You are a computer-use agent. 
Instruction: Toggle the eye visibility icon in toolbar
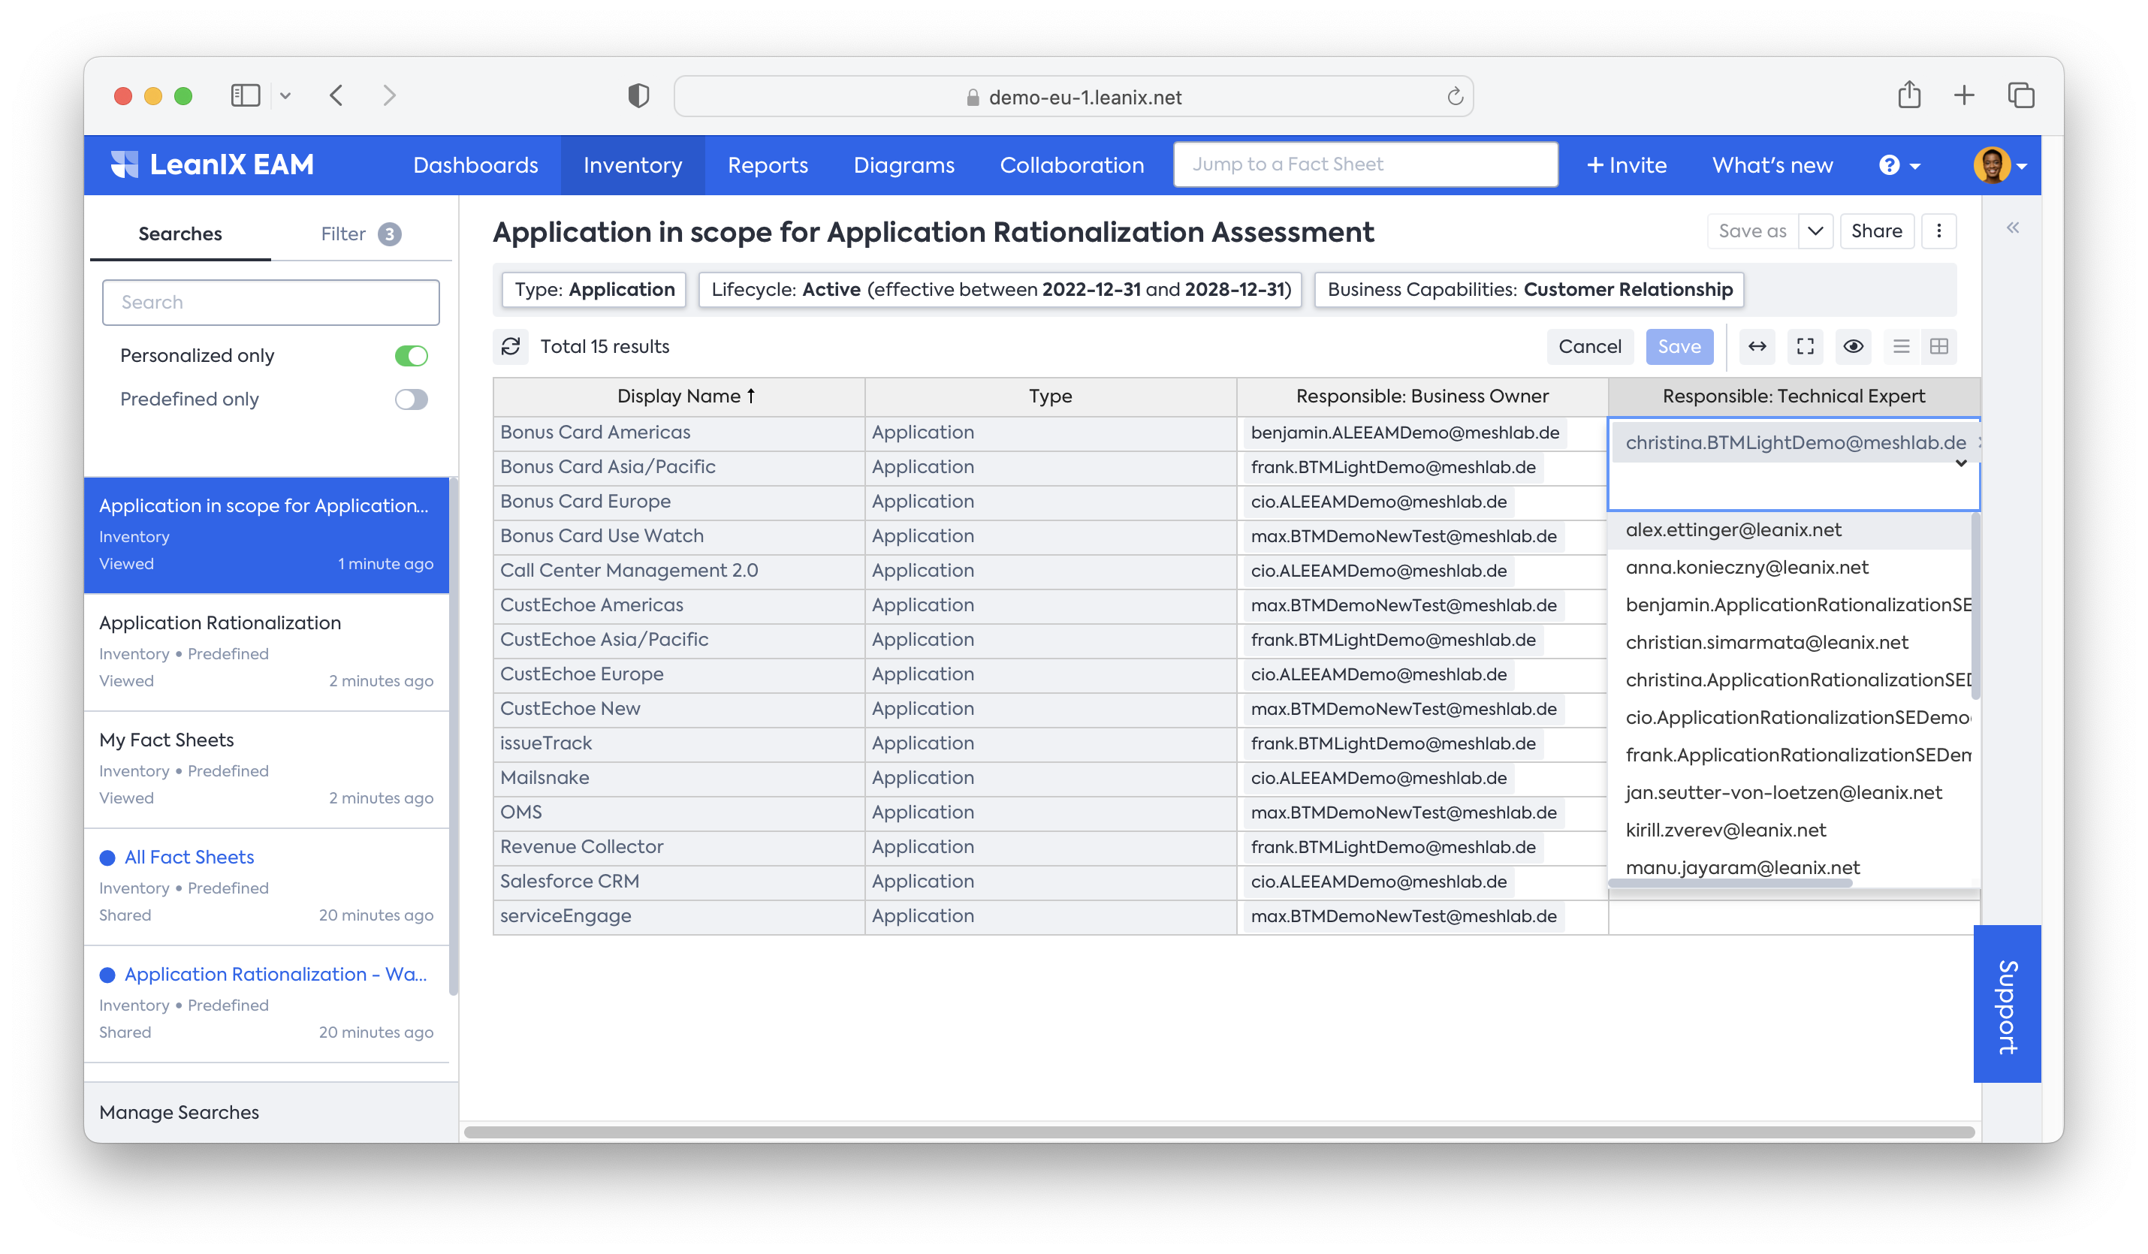(x=1852, y=346)
